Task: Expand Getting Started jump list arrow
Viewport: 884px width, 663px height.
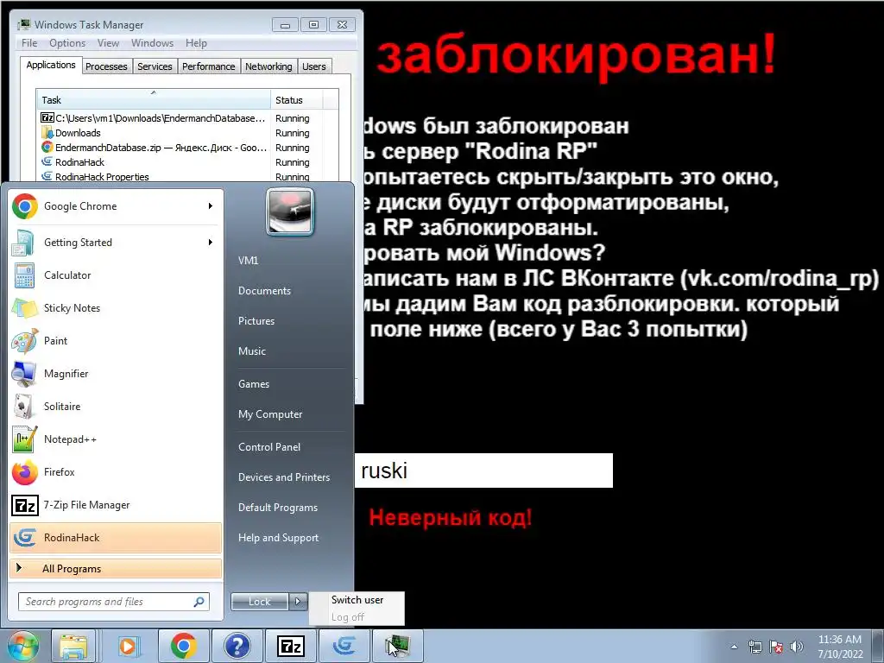Action: tap(211, 243)
